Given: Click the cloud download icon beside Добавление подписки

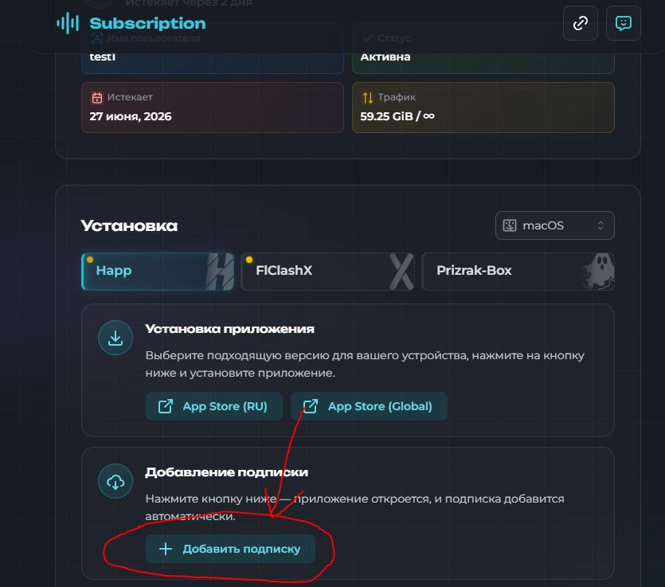Looking at the screenshot, I should tap(115, 481).
